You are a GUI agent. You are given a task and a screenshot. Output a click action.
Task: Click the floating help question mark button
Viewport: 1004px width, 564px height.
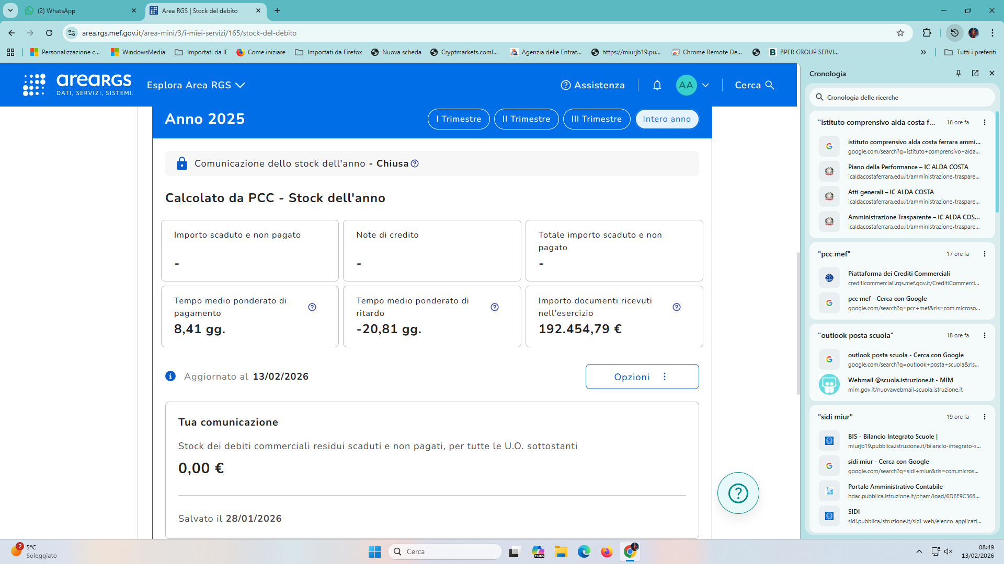pos(738,493)
